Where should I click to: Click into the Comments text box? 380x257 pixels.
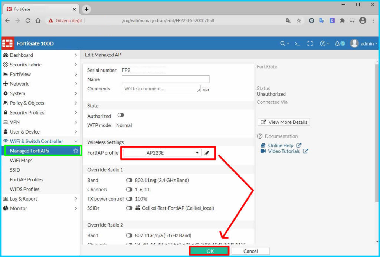[x=161, y=88]
